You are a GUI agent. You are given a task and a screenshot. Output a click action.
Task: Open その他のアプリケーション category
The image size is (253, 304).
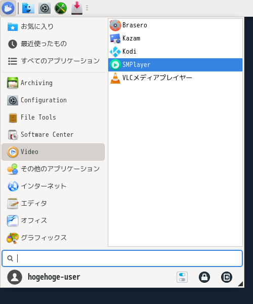[53, 169]
